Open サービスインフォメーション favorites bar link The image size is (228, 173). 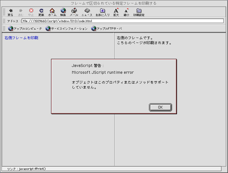(66, 29)
